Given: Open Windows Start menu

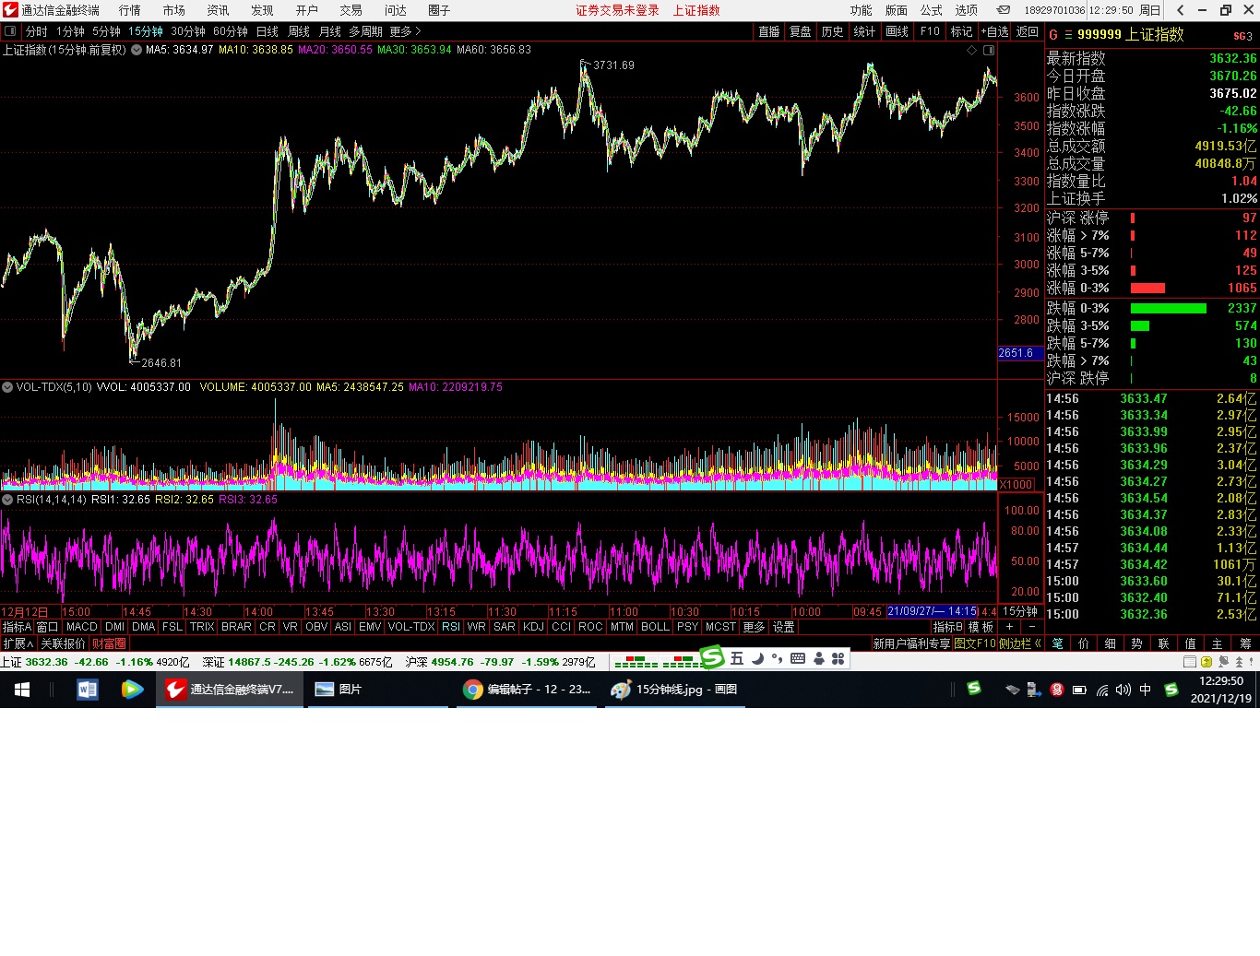Looking at the screenshot, I should coord(22,690).
